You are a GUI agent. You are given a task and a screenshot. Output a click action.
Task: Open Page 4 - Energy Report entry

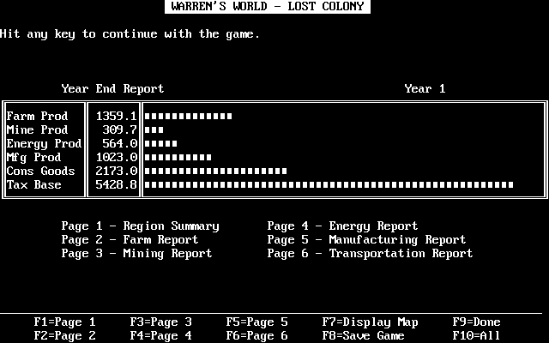[343, 226]
